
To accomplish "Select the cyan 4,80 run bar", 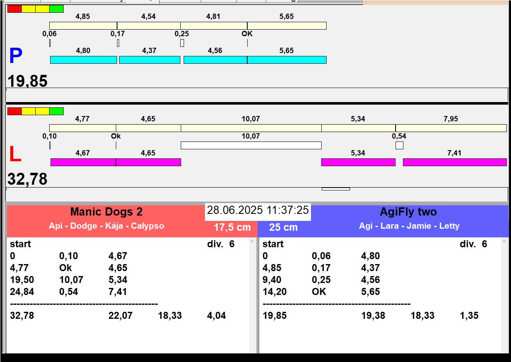I will pyautogui.click(x=83, y=60).
